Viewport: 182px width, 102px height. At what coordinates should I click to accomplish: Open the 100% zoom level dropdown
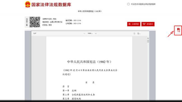[90, 33]
